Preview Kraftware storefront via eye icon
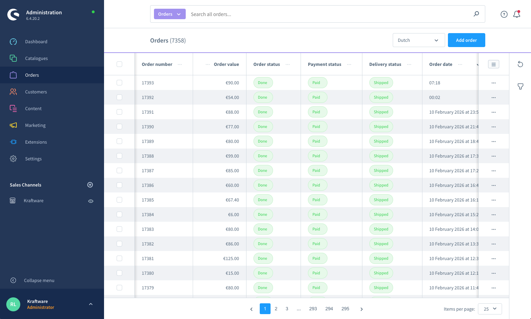Screen dimensions: 531x319 click(91, 201)
